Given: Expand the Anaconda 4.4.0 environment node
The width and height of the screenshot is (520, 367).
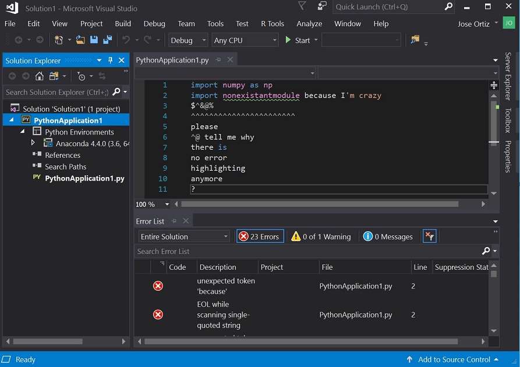Looking at the screenshot, I should (33, 143).
